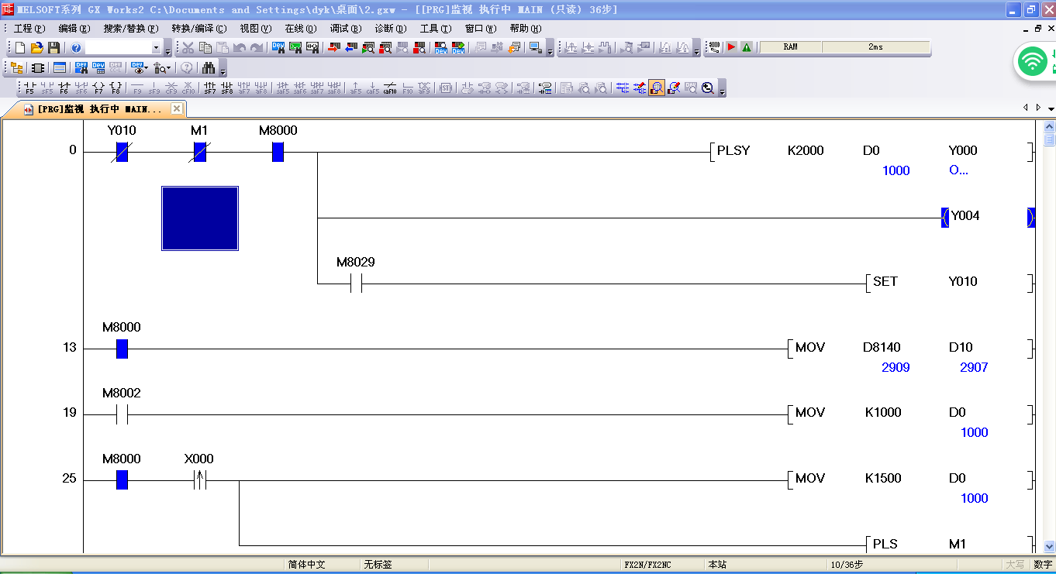1056x574 pixels.
Task: Click the binoculars find device icon
Action: tap(209, 68)
